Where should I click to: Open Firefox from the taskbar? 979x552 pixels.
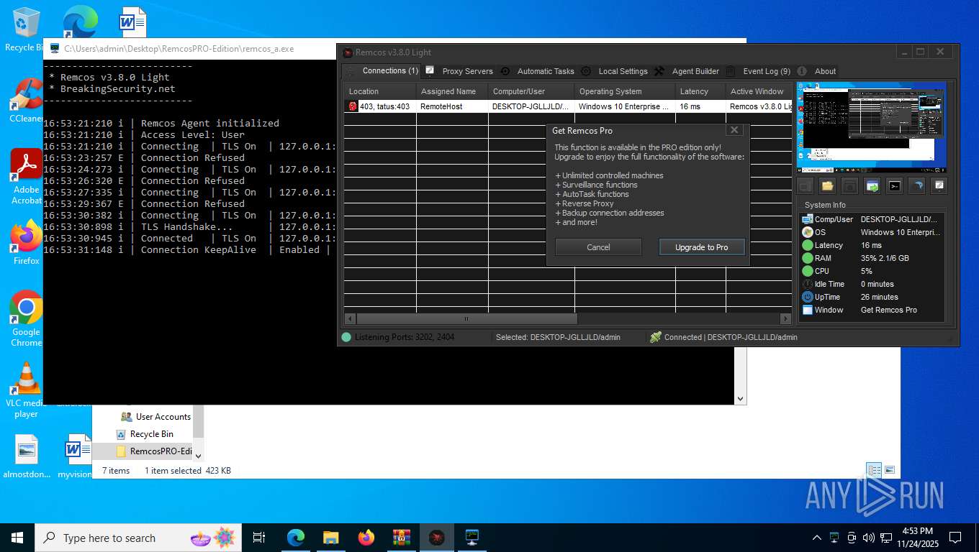point(366,538)
